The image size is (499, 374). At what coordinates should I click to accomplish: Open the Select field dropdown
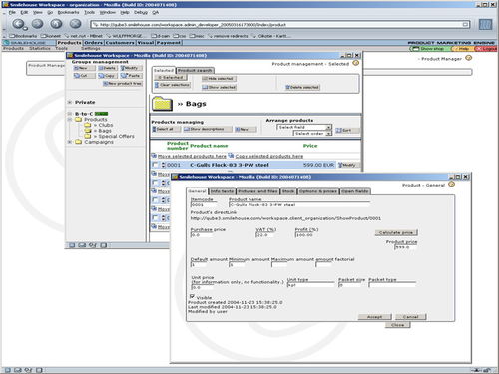(x=304, y=127)
